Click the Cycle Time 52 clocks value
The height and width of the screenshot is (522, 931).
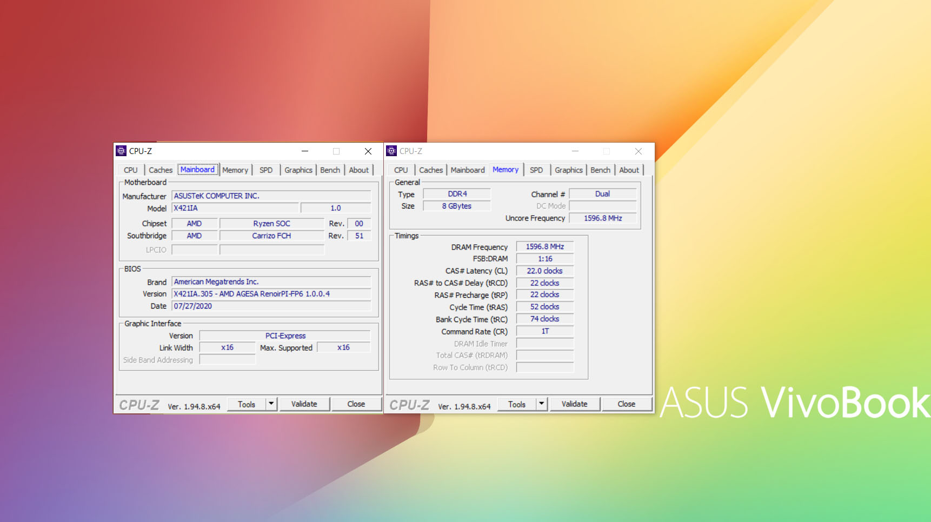coord(545,306)
